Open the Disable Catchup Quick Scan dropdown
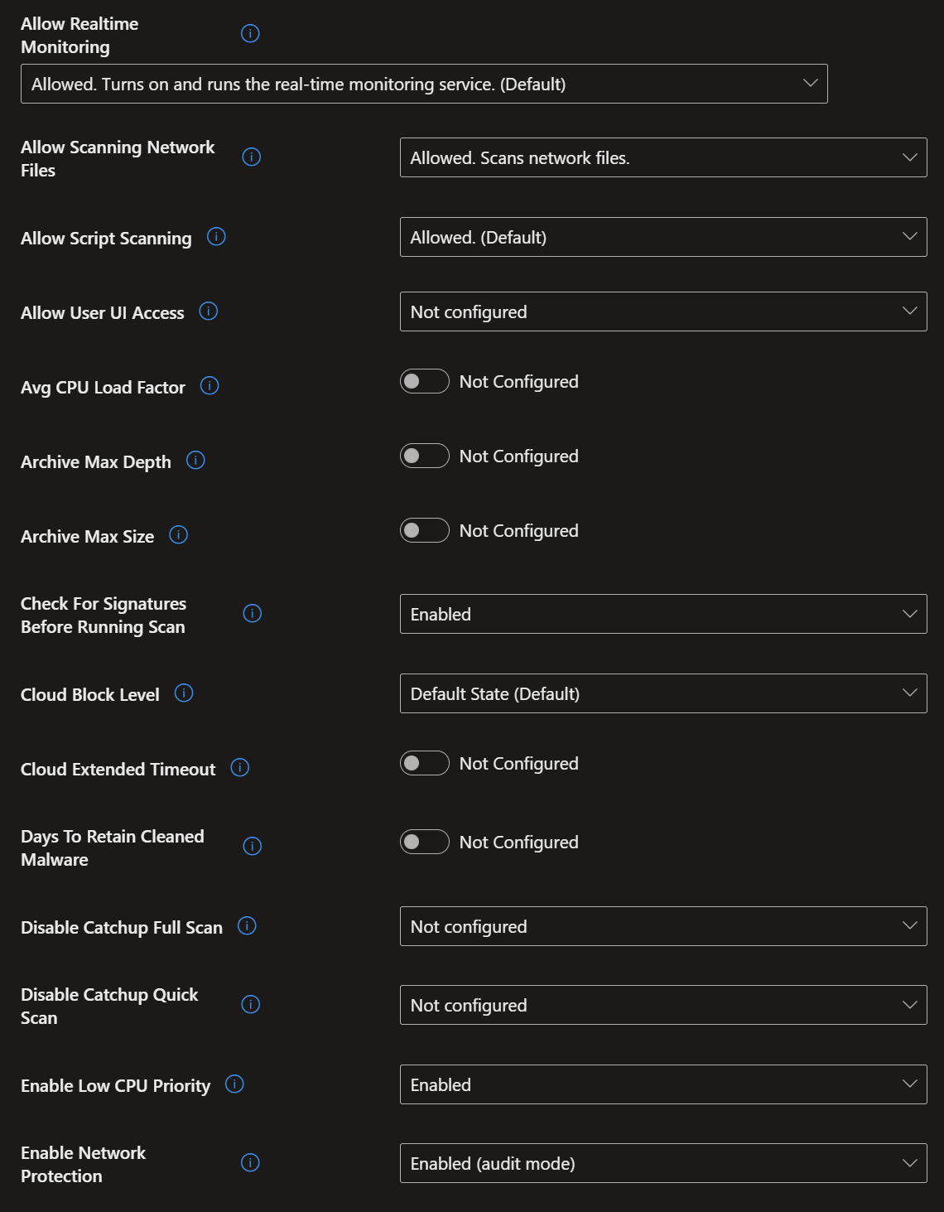This screenshot has width=944, height=1212. coord(663,1005)
